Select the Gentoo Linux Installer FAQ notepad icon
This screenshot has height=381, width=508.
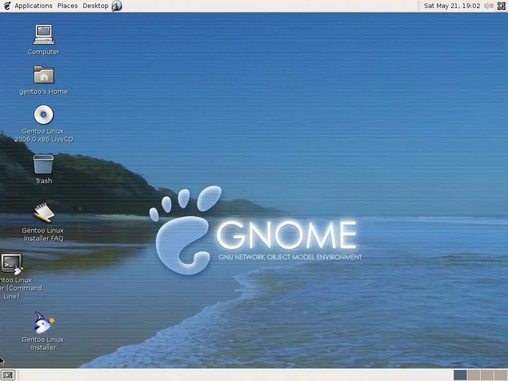click(44, 213)
